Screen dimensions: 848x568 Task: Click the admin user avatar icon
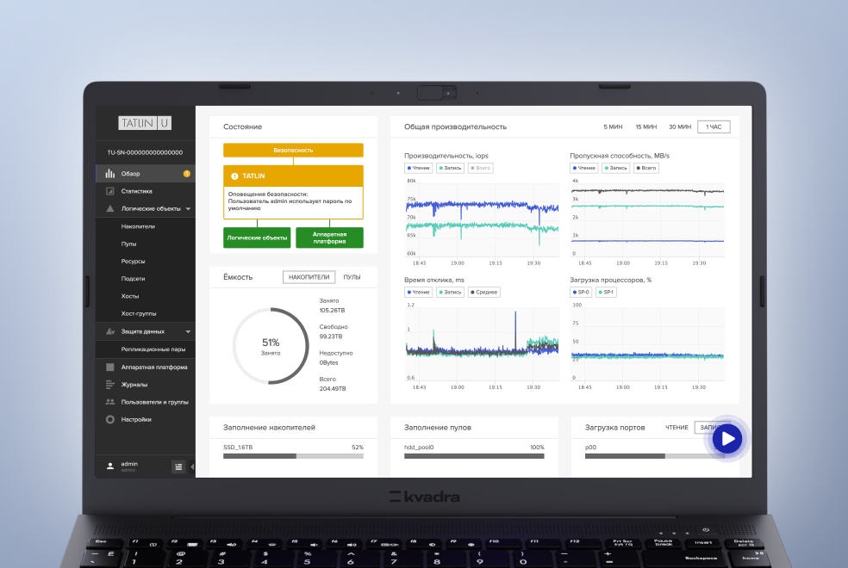109,466
